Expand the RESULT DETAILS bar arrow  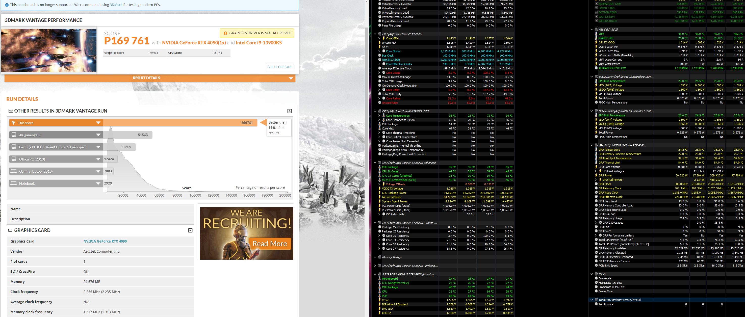tap(291, 78)
